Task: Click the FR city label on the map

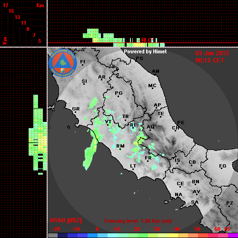Action: pos(148,158)
